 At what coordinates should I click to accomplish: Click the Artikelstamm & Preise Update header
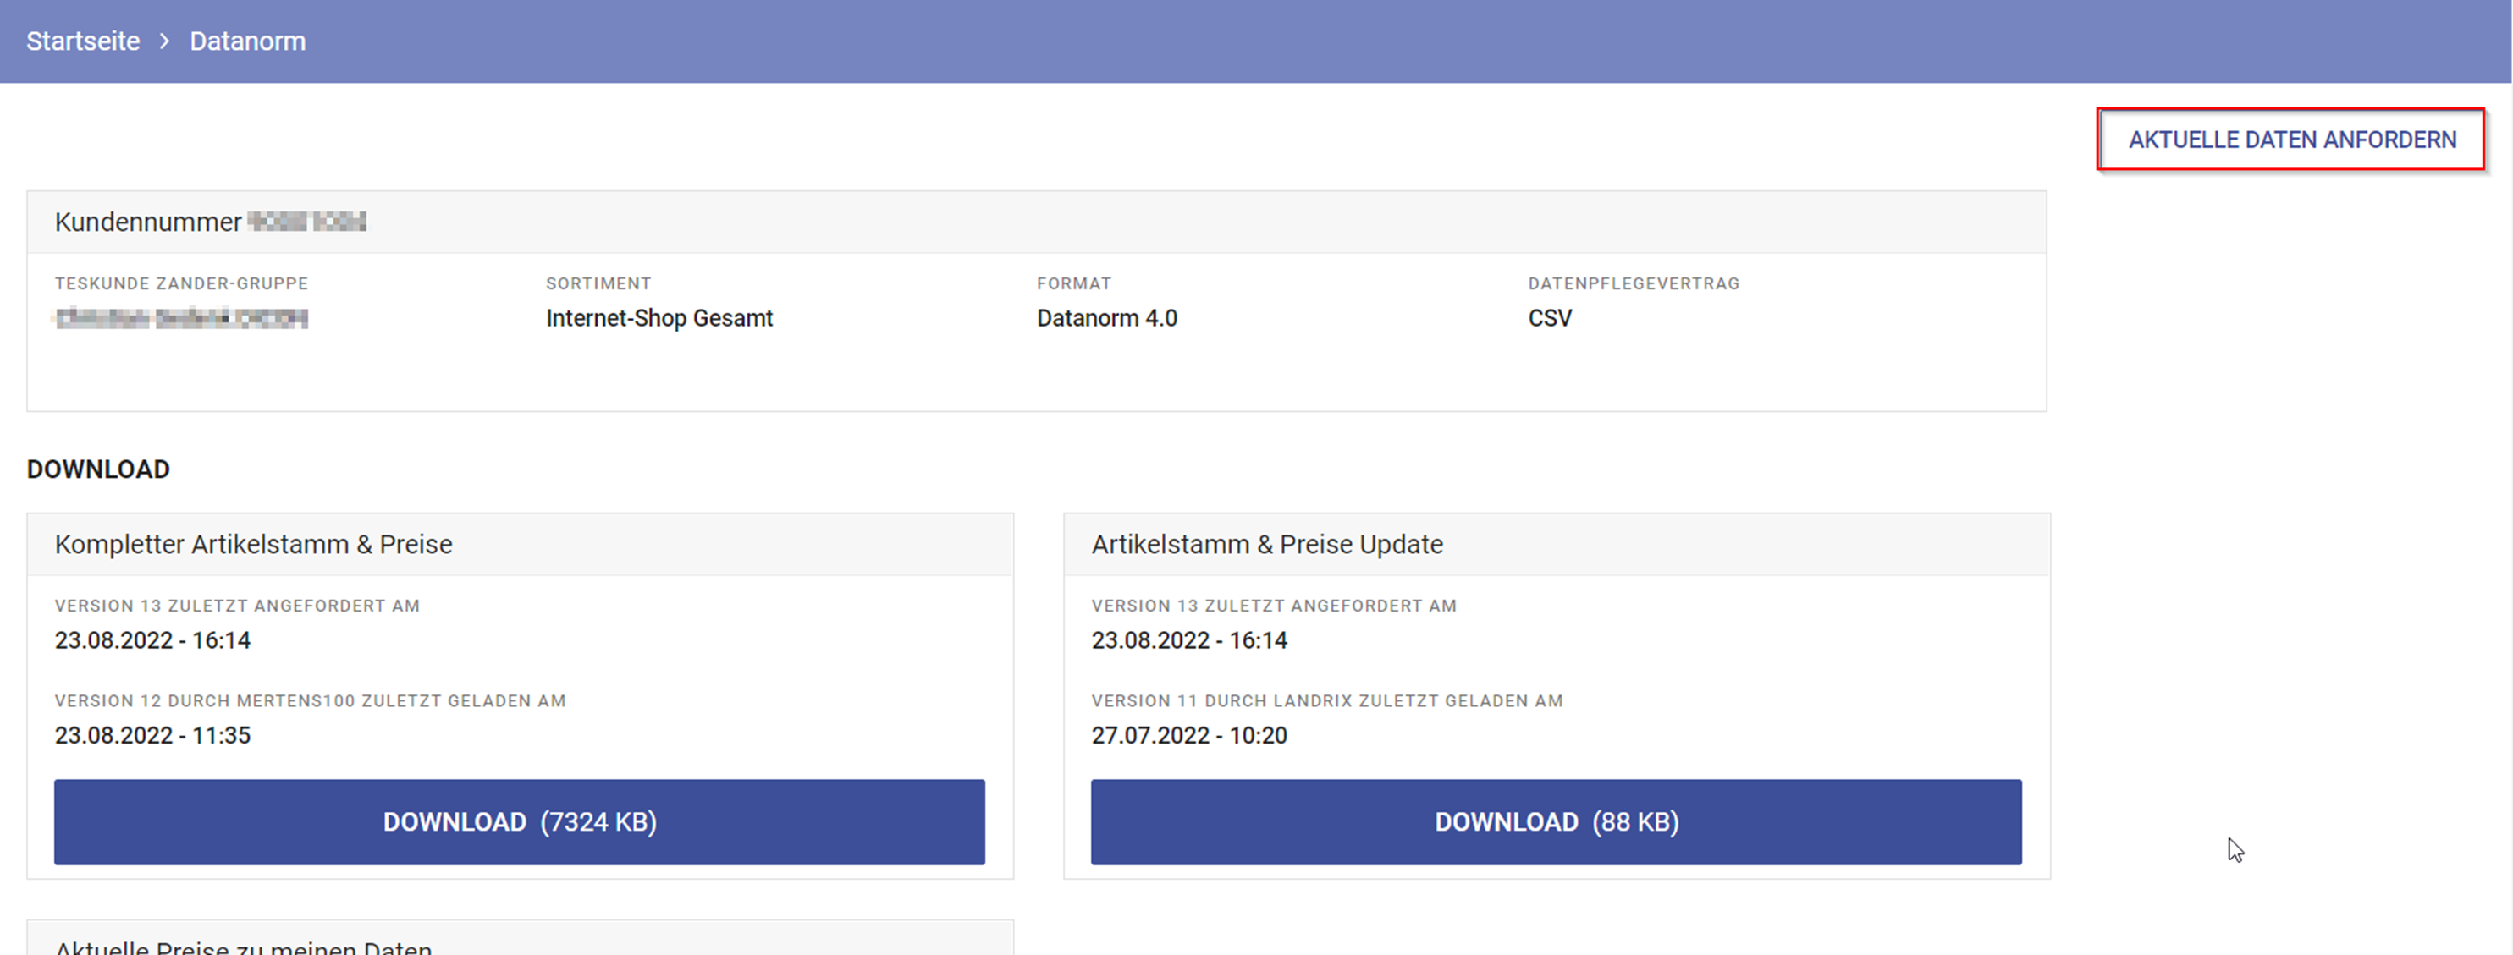[x=1266, y=544]
